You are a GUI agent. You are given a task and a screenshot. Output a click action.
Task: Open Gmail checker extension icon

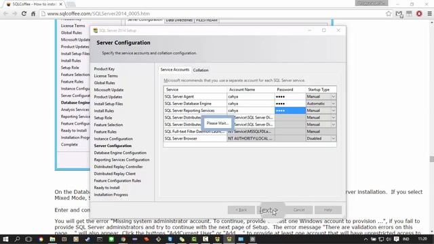(399, 14)
